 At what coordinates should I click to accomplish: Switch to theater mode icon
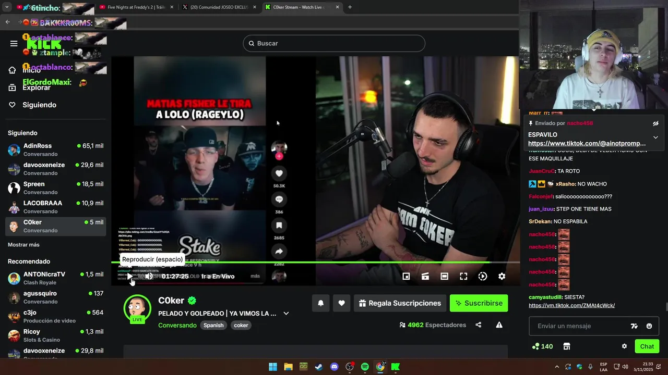coord(444,277)
